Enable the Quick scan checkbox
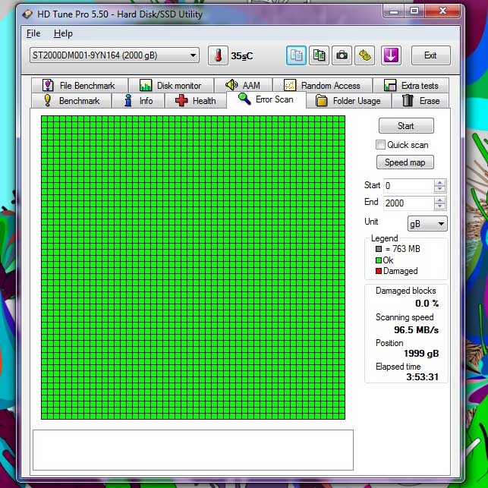The width and height of the screenshot is (488, 488). [380, 145]
